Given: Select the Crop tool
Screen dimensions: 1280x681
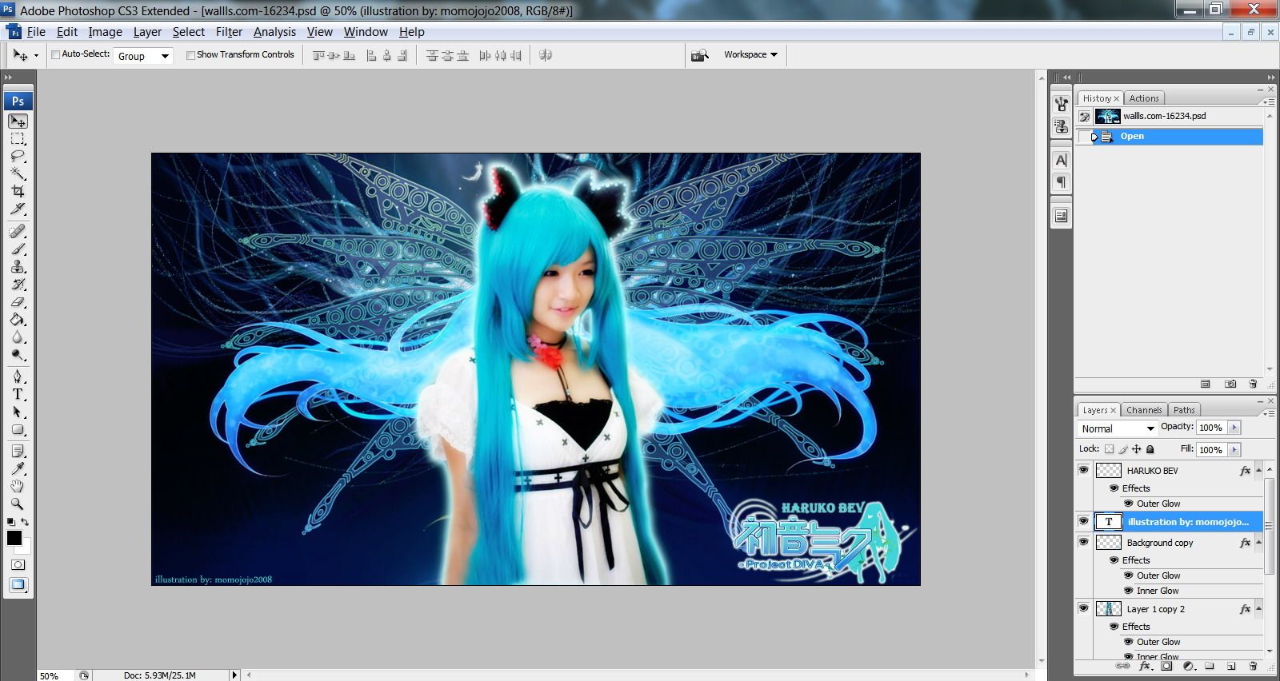Looking at the screenshot, I should [18, 192].
